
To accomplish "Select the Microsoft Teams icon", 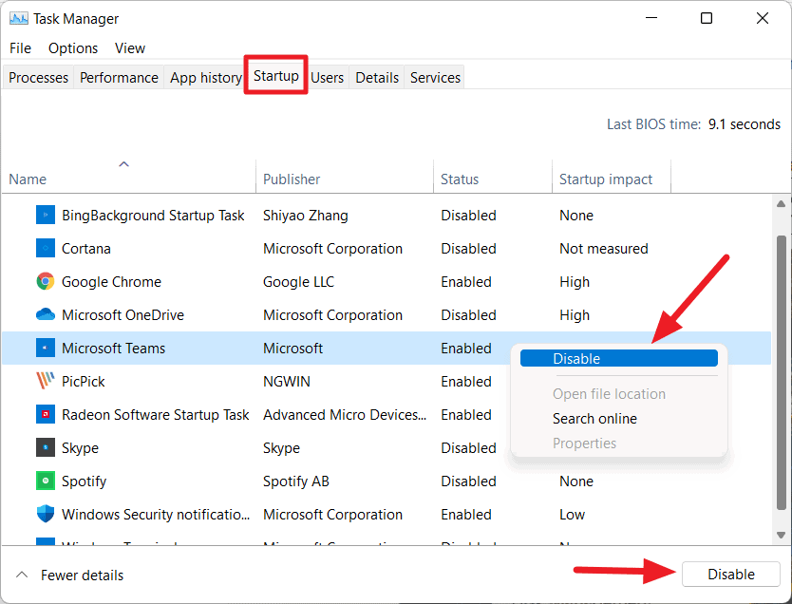I will click(45, 348).
